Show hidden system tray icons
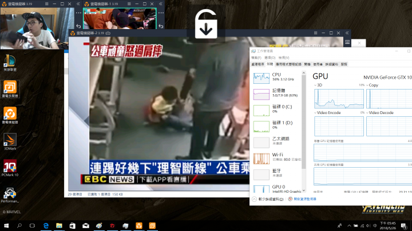This screenshot has width=412, height=231. [349, 225]
